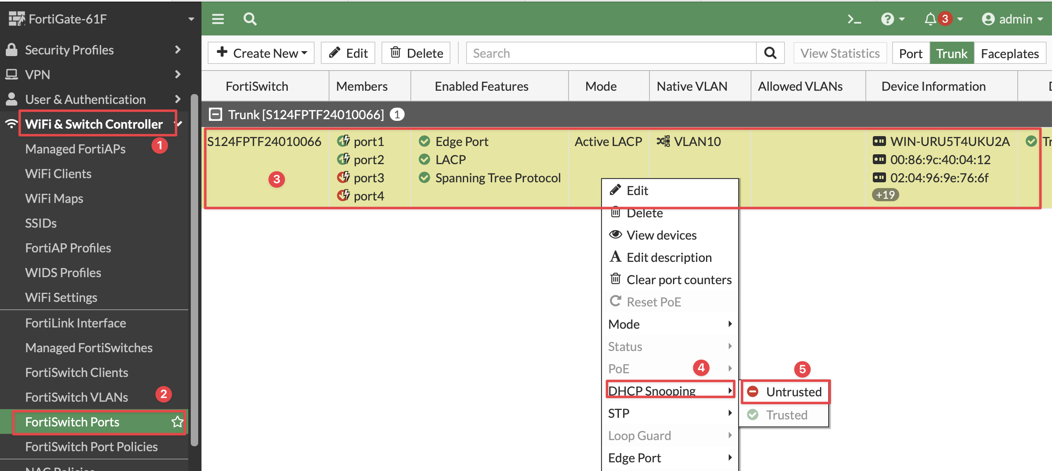Expand the Security Profiles menu
1052x471 pixels.
click(x=178, y=49)
